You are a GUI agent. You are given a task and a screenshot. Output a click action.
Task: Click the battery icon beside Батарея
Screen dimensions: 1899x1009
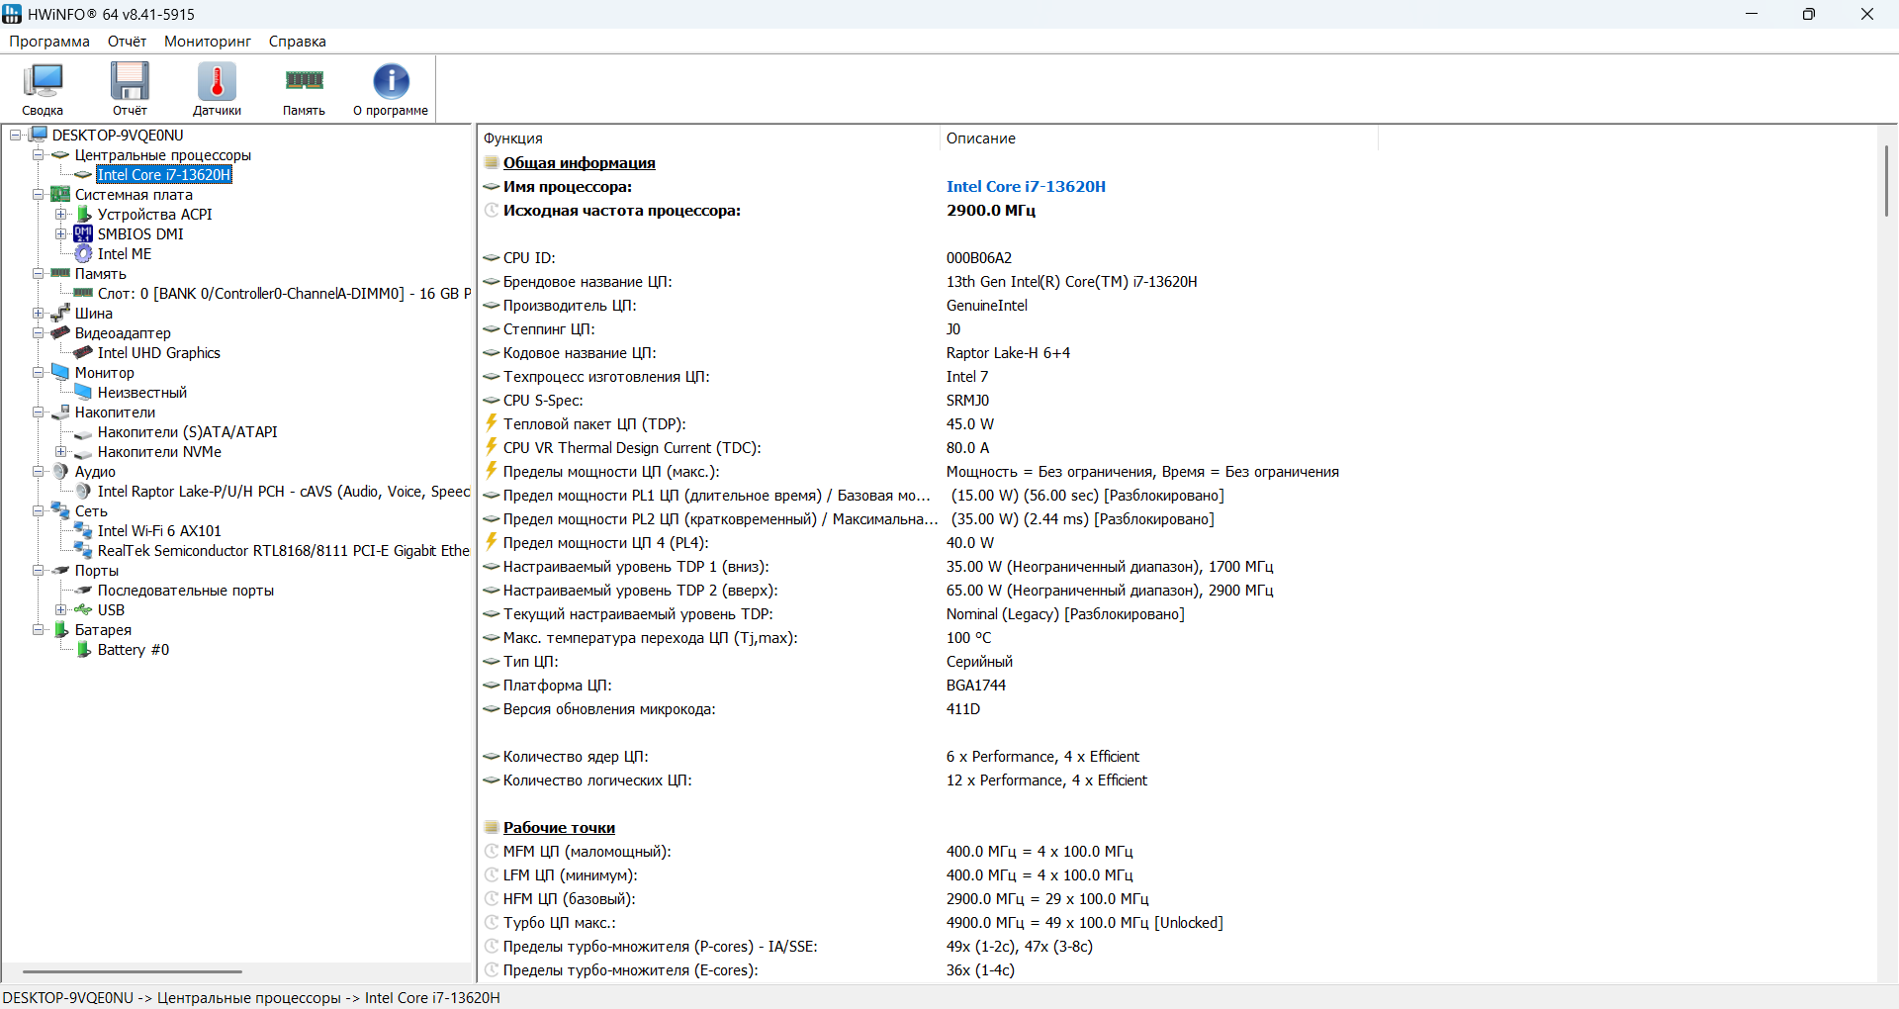point(60,629)
